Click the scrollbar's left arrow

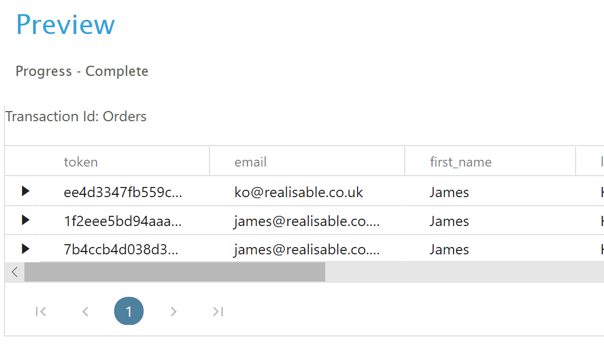pyautogui.click(x=15, y=272)
